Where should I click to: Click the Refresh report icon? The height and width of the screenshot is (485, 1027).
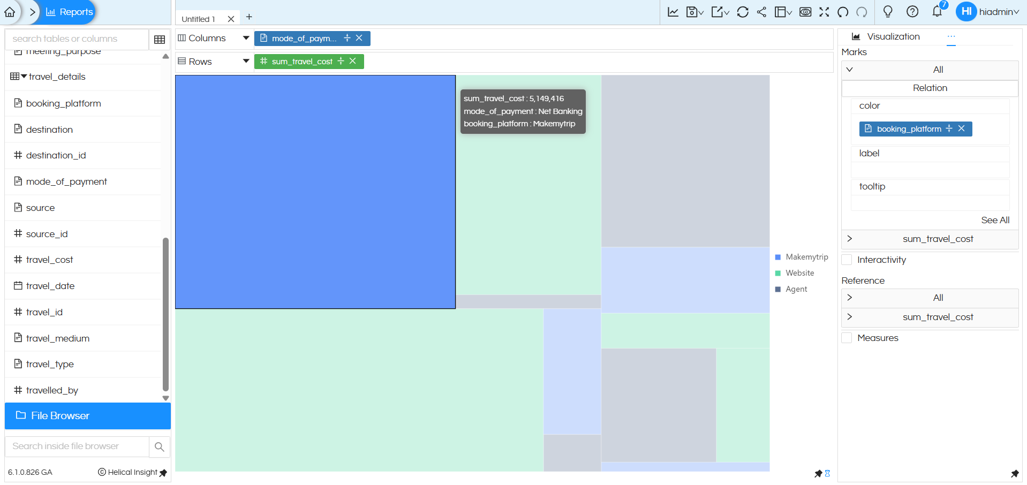(x=742, y=12)
